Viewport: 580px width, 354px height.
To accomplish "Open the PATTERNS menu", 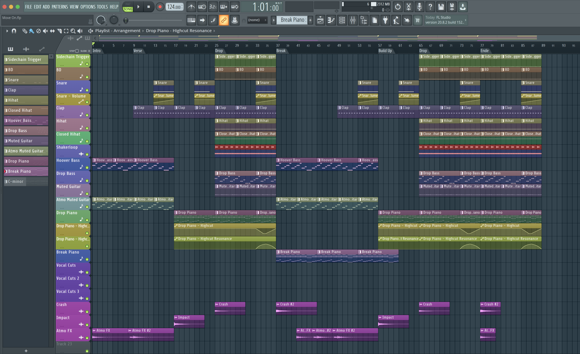I will pos(60,7).
